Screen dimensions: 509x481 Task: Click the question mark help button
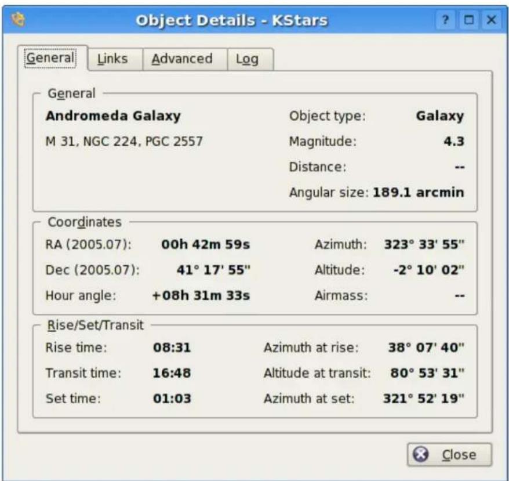coord(445,20)
